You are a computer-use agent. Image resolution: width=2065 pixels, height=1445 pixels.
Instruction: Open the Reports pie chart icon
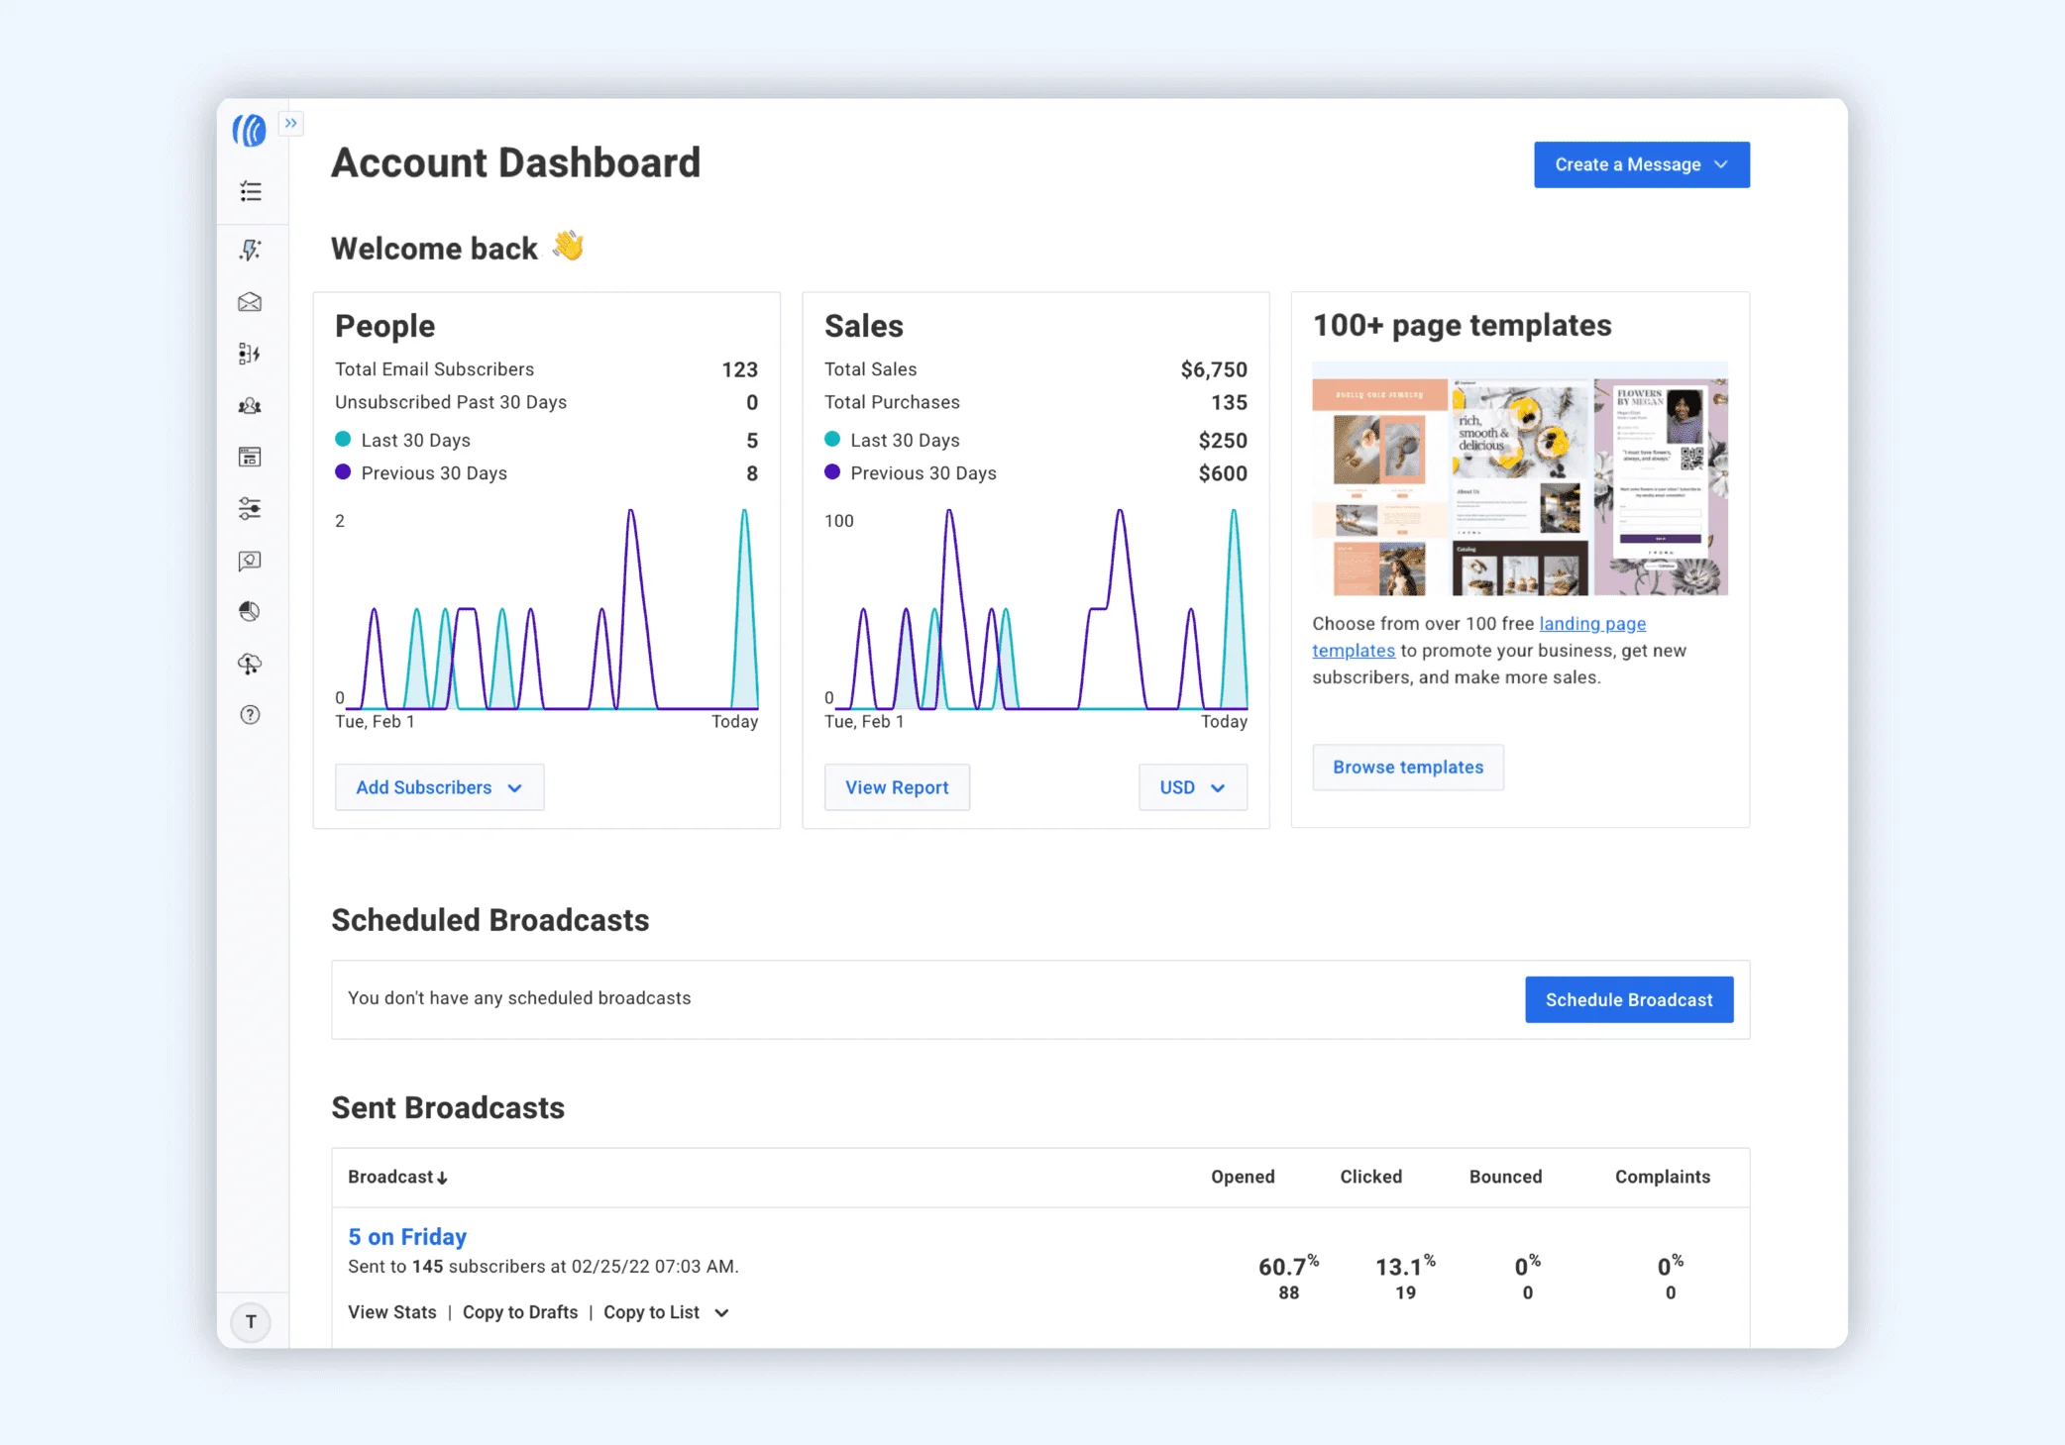click(x=250, y=611)
